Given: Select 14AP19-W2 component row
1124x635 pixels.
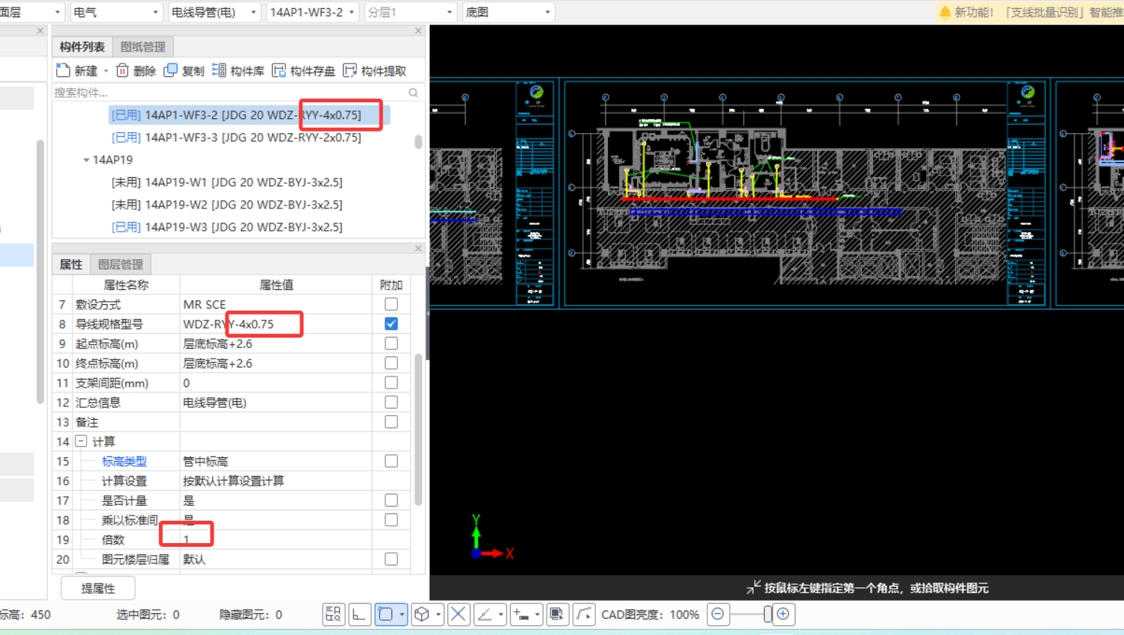Looking at the screenshot, I should click(x=227, y=205).
